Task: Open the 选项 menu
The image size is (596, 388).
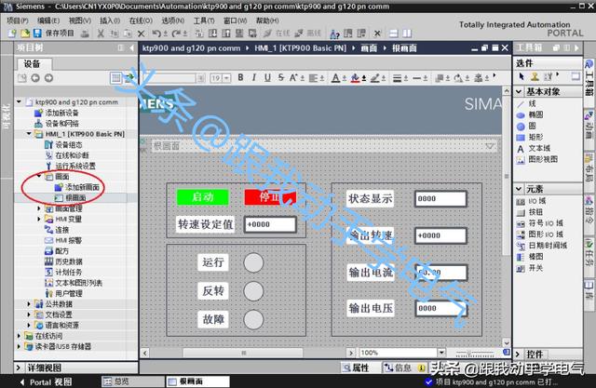Action: 173,20
